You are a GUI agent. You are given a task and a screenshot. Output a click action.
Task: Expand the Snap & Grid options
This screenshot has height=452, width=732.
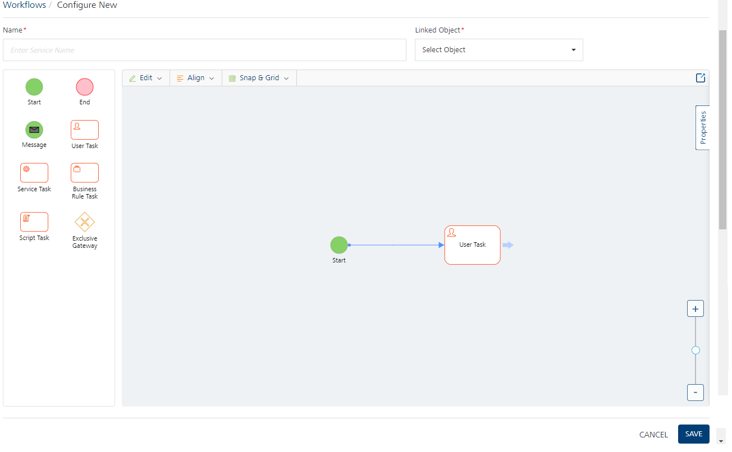coord(259,78)
